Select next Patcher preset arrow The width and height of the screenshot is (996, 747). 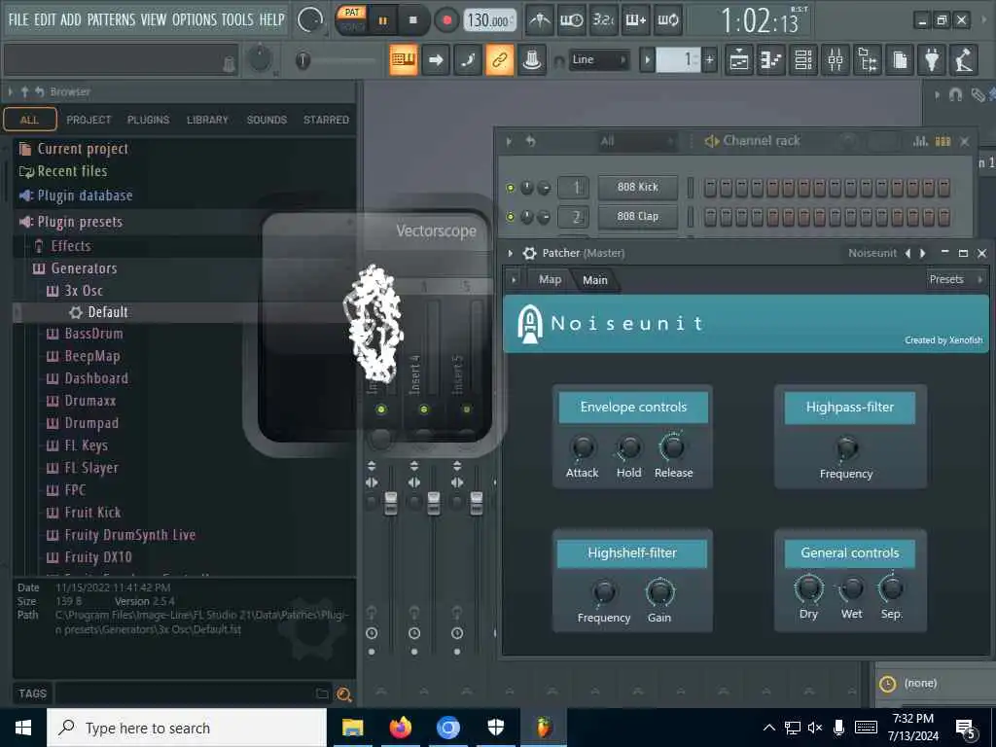923,254
